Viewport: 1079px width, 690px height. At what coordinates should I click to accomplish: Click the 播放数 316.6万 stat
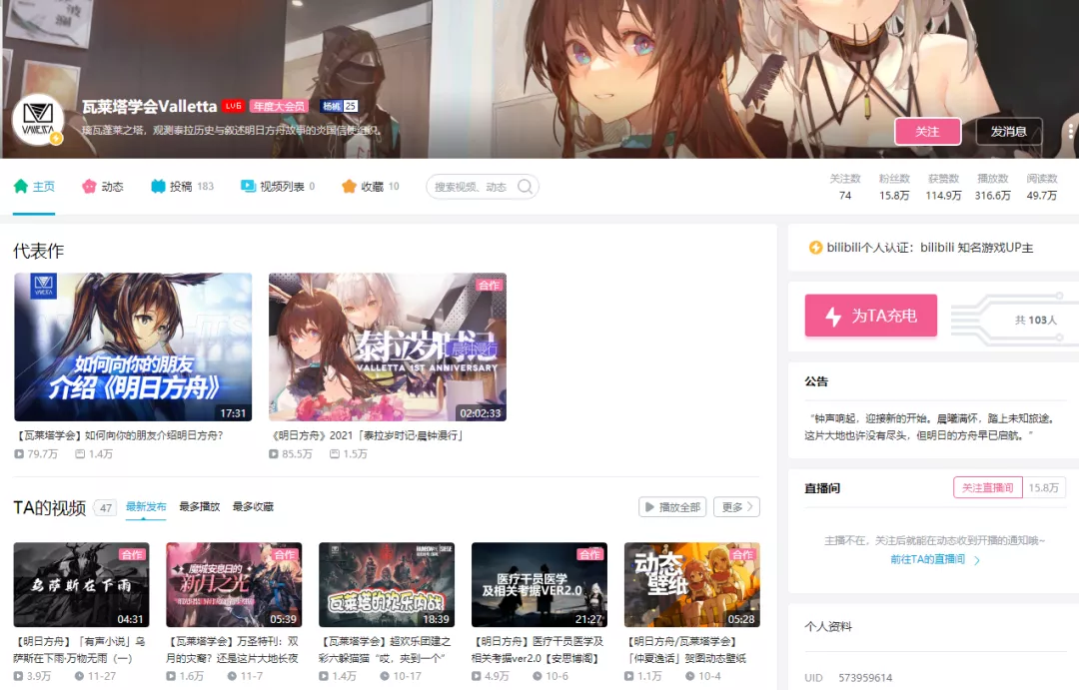(x=992, y=187)
